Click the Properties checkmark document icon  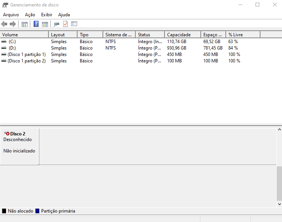click(x=65, y=24)
